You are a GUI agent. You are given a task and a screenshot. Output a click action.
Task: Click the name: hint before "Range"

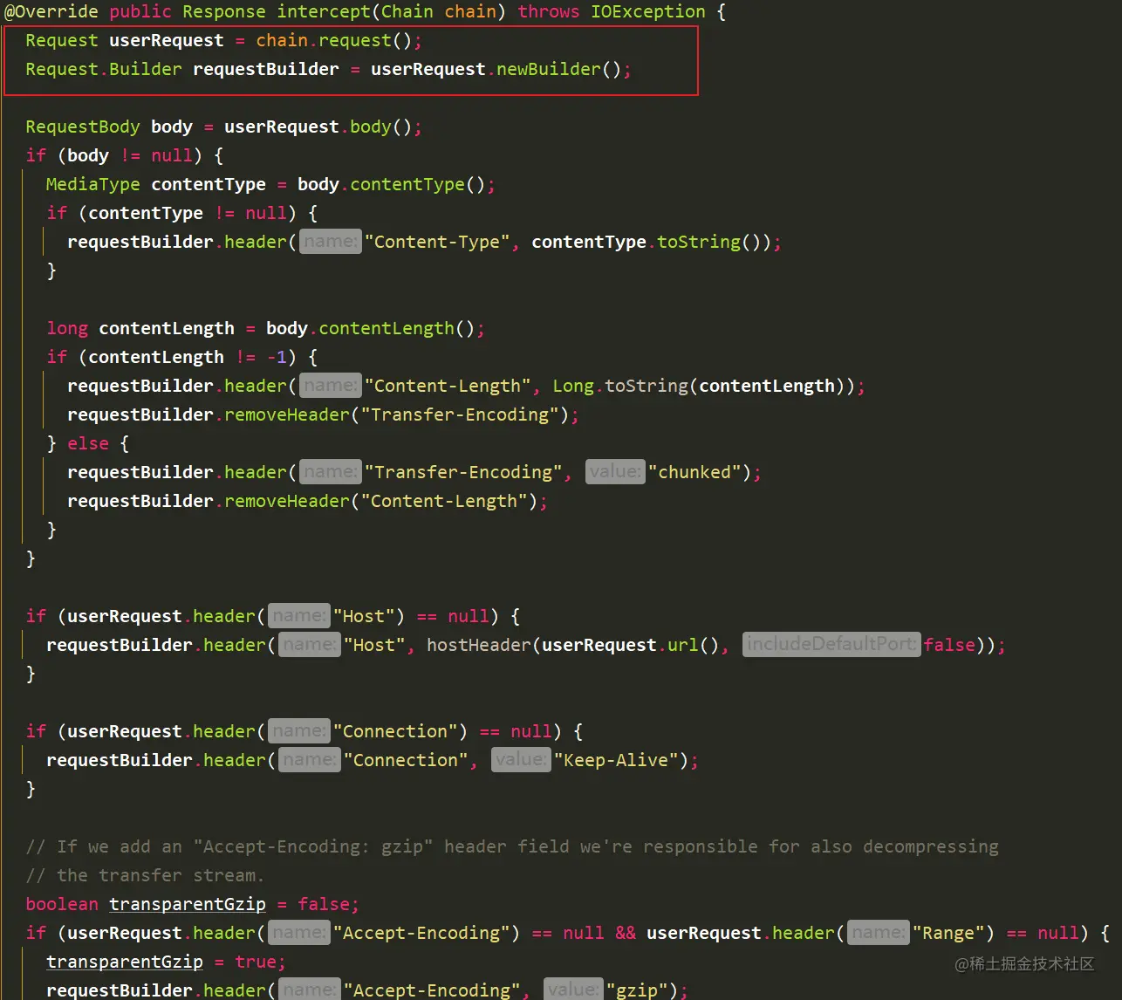click(x=879, y=933)
